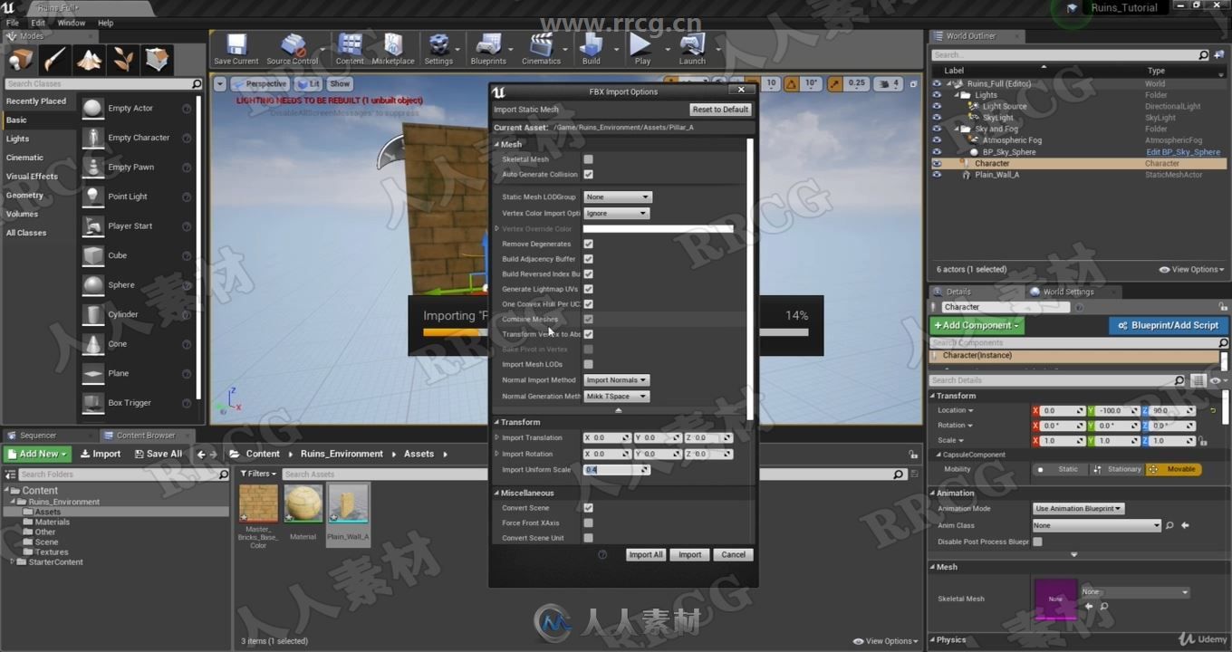The height and width of the screenshot is (652, 1232).
Task: Select Point Light in placement list
Action: tap(137, 197)
